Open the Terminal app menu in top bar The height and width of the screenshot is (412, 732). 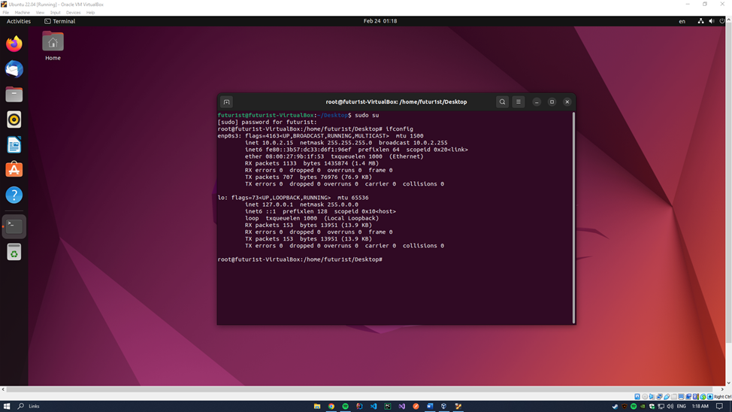60,21
